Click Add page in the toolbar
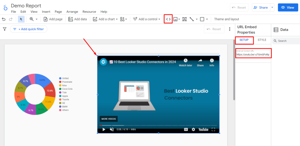Viewport: 300px width, 146px height. [53, 19]
